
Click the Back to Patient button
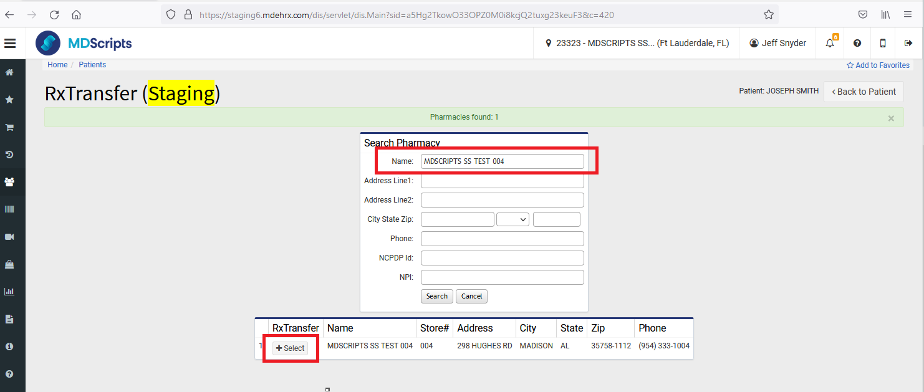864,92
